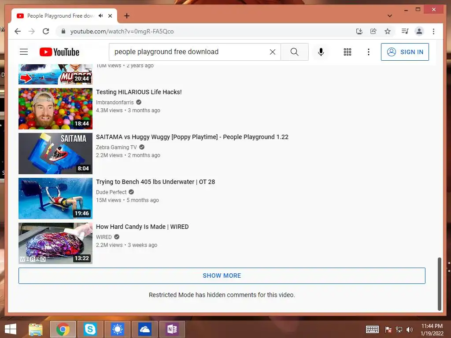Visit the Dude Perfect channel
The width and height of the screenshot is (451, 338).
(x=111, y=192)
